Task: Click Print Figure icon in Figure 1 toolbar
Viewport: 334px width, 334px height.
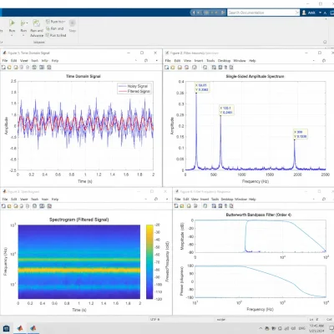Action: point(22,67)
